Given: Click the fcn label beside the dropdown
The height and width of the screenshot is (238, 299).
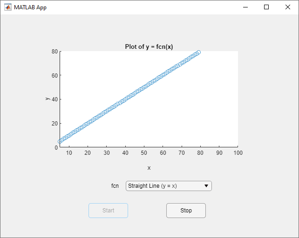Looking at the screenshot, I should coord(115,186).
